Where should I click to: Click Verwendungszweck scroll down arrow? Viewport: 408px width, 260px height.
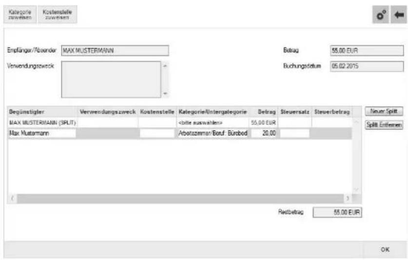(x=165, y=93)
